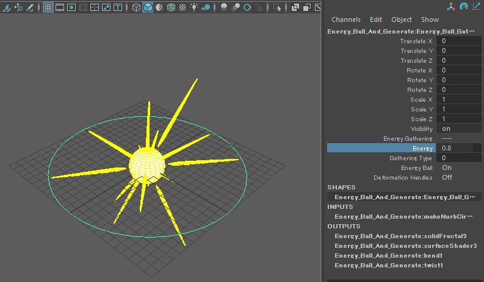The width and height of the screenshot is (484, 282).
Task: Open the Channels menu
Action: coord(345,19)
